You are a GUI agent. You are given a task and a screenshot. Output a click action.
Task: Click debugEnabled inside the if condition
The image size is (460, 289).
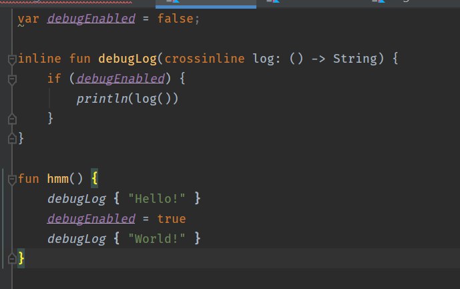[121, 79]
